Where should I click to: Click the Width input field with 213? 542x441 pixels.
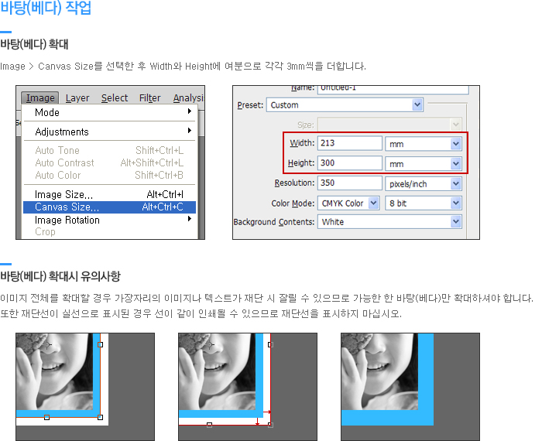point(350,144)
